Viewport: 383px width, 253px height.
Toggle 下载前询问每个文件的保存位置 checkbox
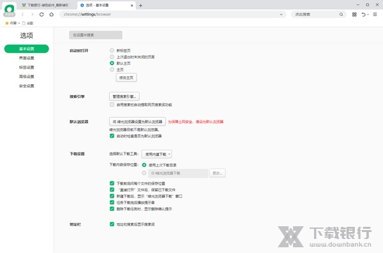(x=112, y=184)
